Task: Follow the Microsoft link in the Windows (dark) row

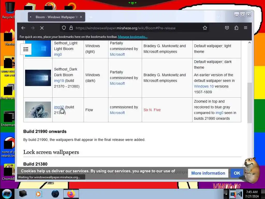Action: coord(117,84)
